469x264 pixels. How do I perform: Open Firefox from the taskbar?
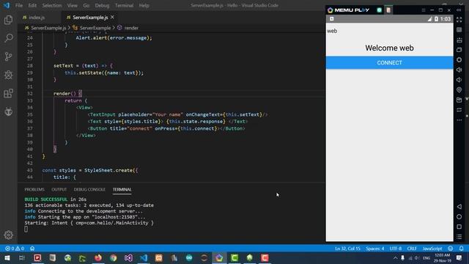[x=97, y=257]
